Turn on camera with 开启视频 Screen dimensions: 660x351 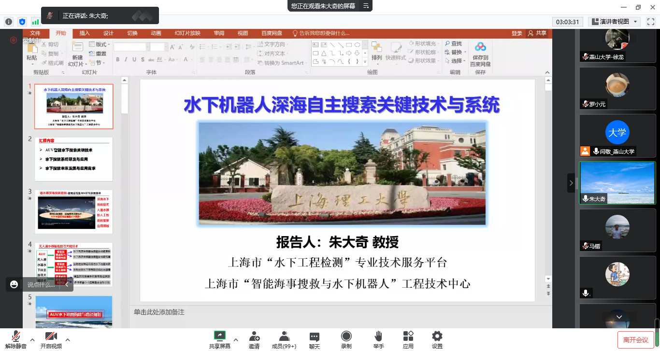tap(51, 336)
